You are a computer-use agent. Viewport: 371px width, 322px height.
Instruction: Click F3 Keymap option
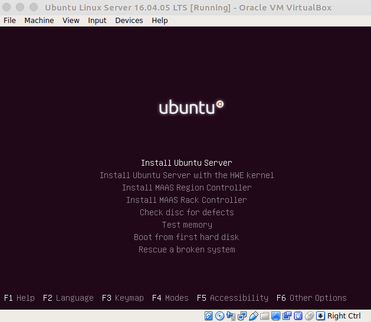(123, 298)
